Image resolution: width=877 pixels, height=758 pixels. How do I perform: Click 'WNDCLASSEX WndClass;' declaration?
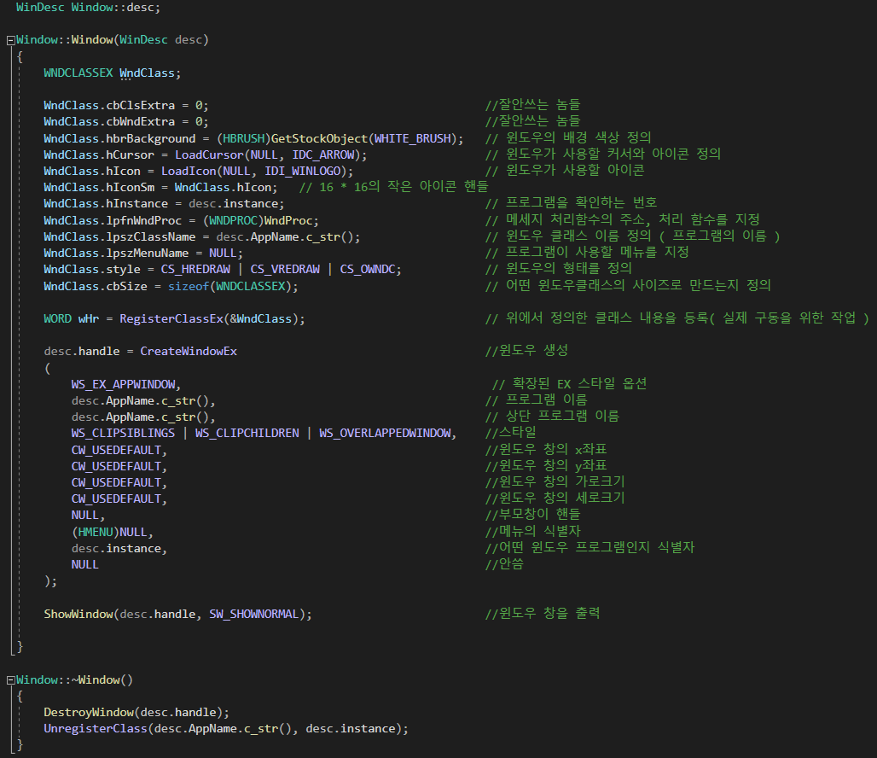[x=113, y=73]
